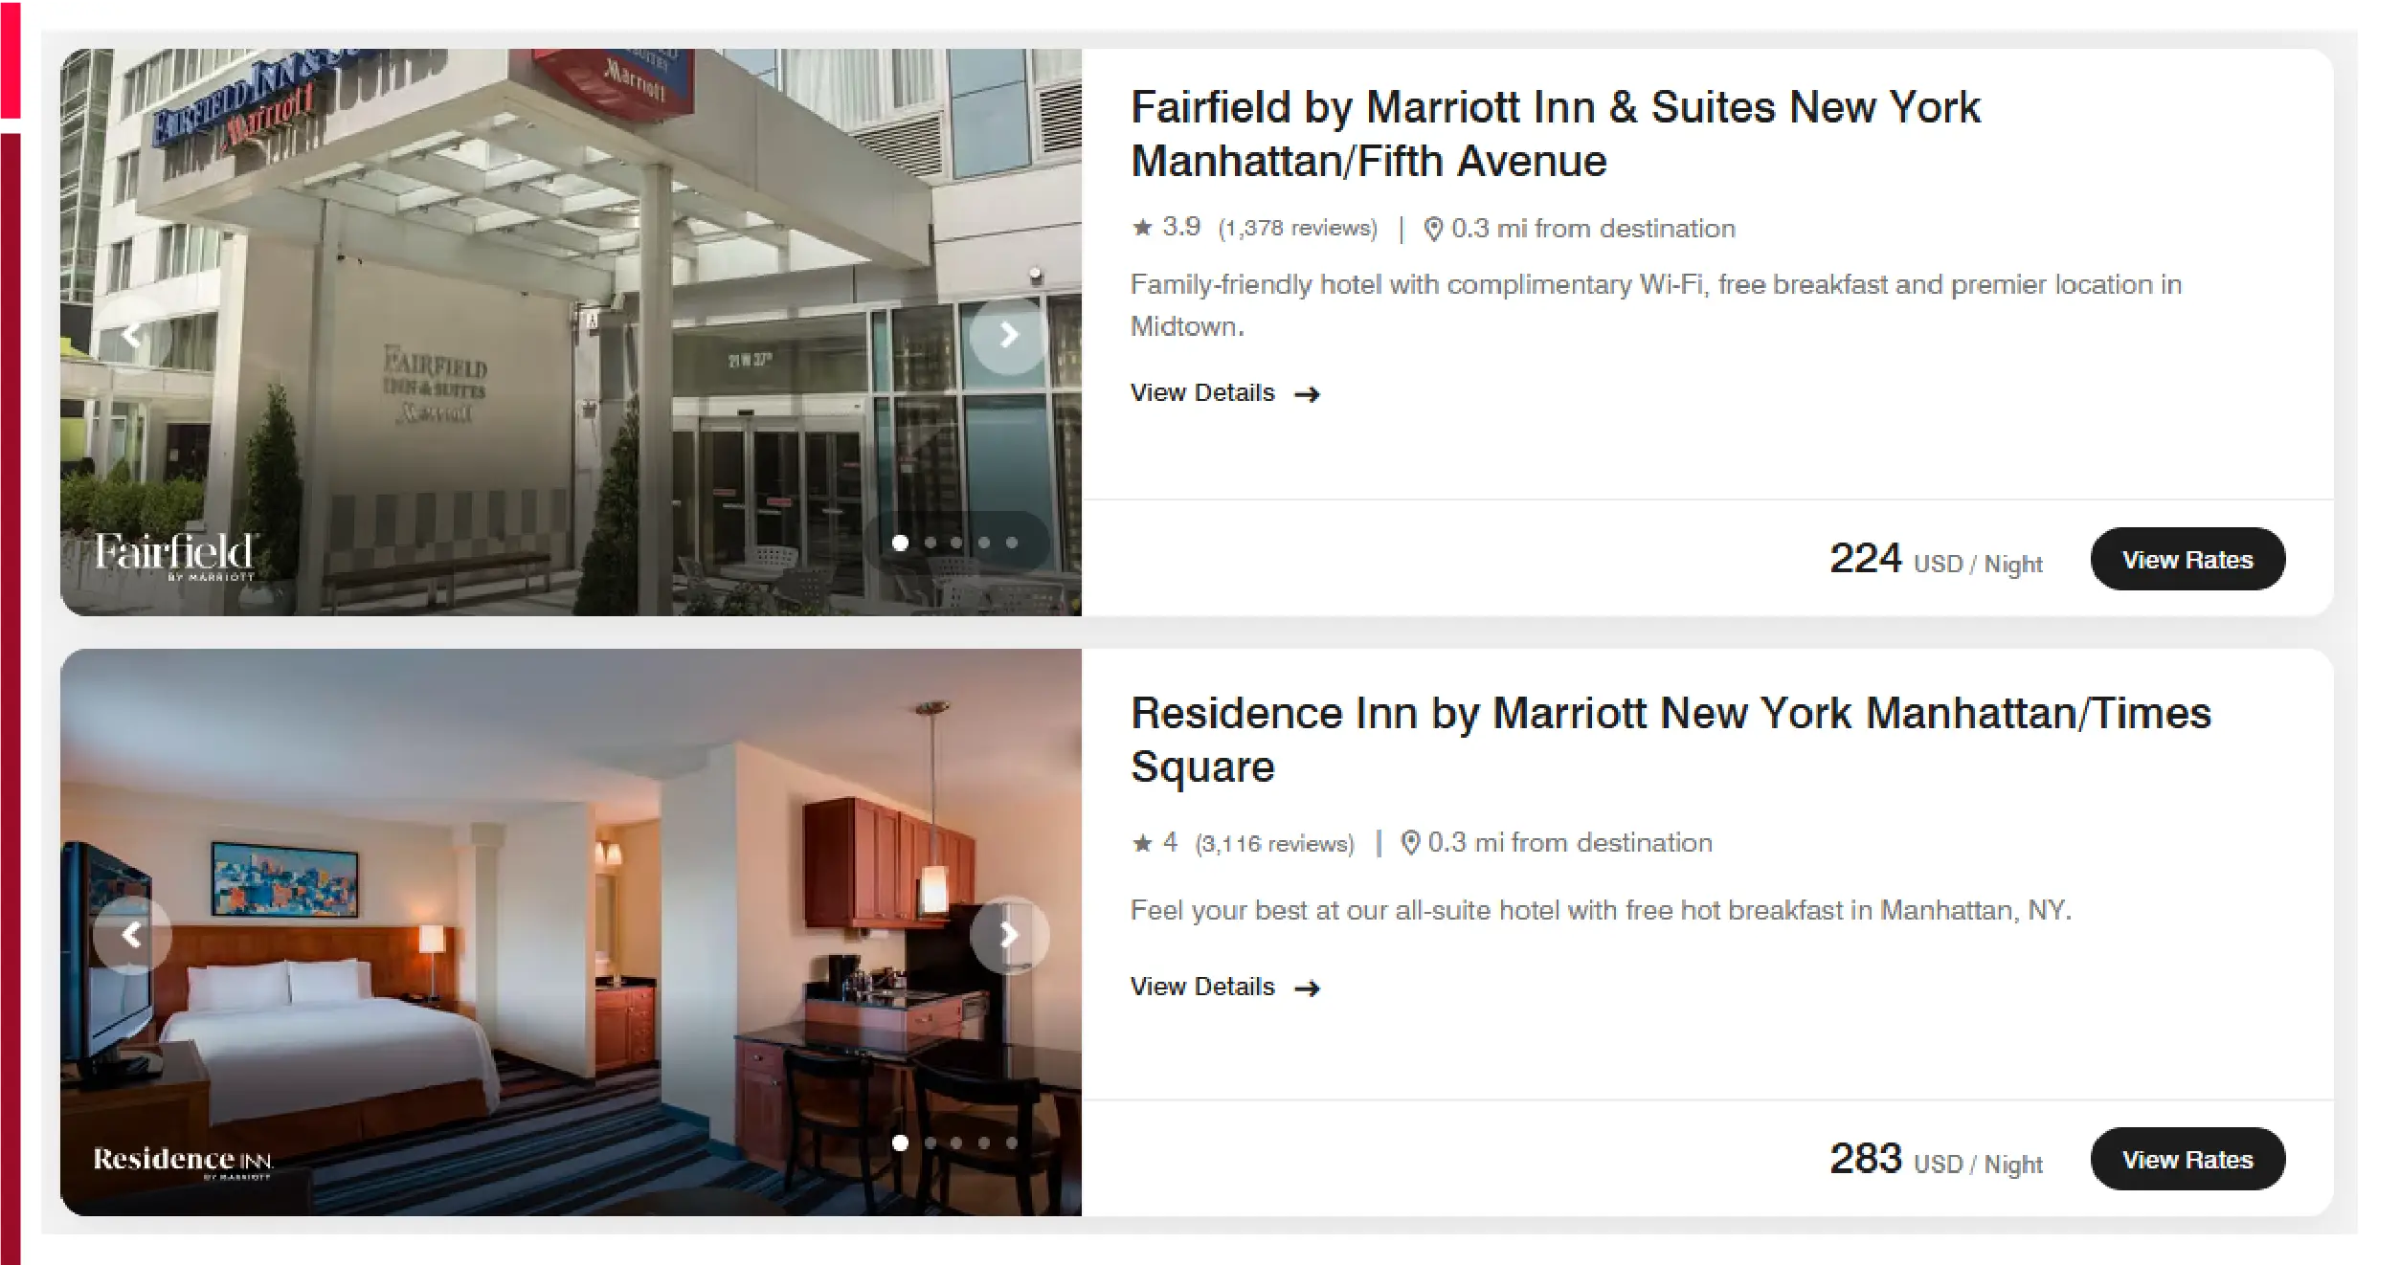Click the star rating icon for Fairfield
Screen dimensions: 2400x1265
pos(1142,227)
